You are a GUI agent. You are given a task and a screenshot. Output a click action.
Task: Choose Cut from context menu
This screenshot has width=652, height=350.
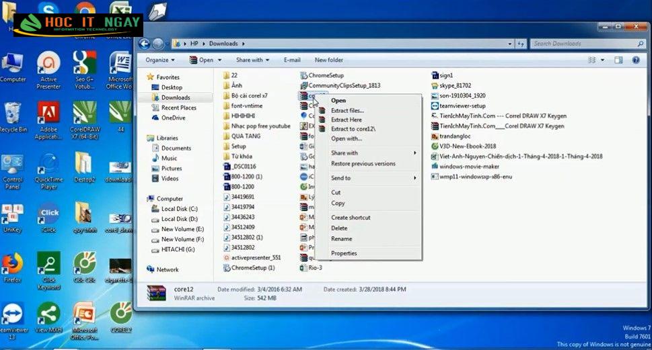pyautogui.click(x=369, y=193)
